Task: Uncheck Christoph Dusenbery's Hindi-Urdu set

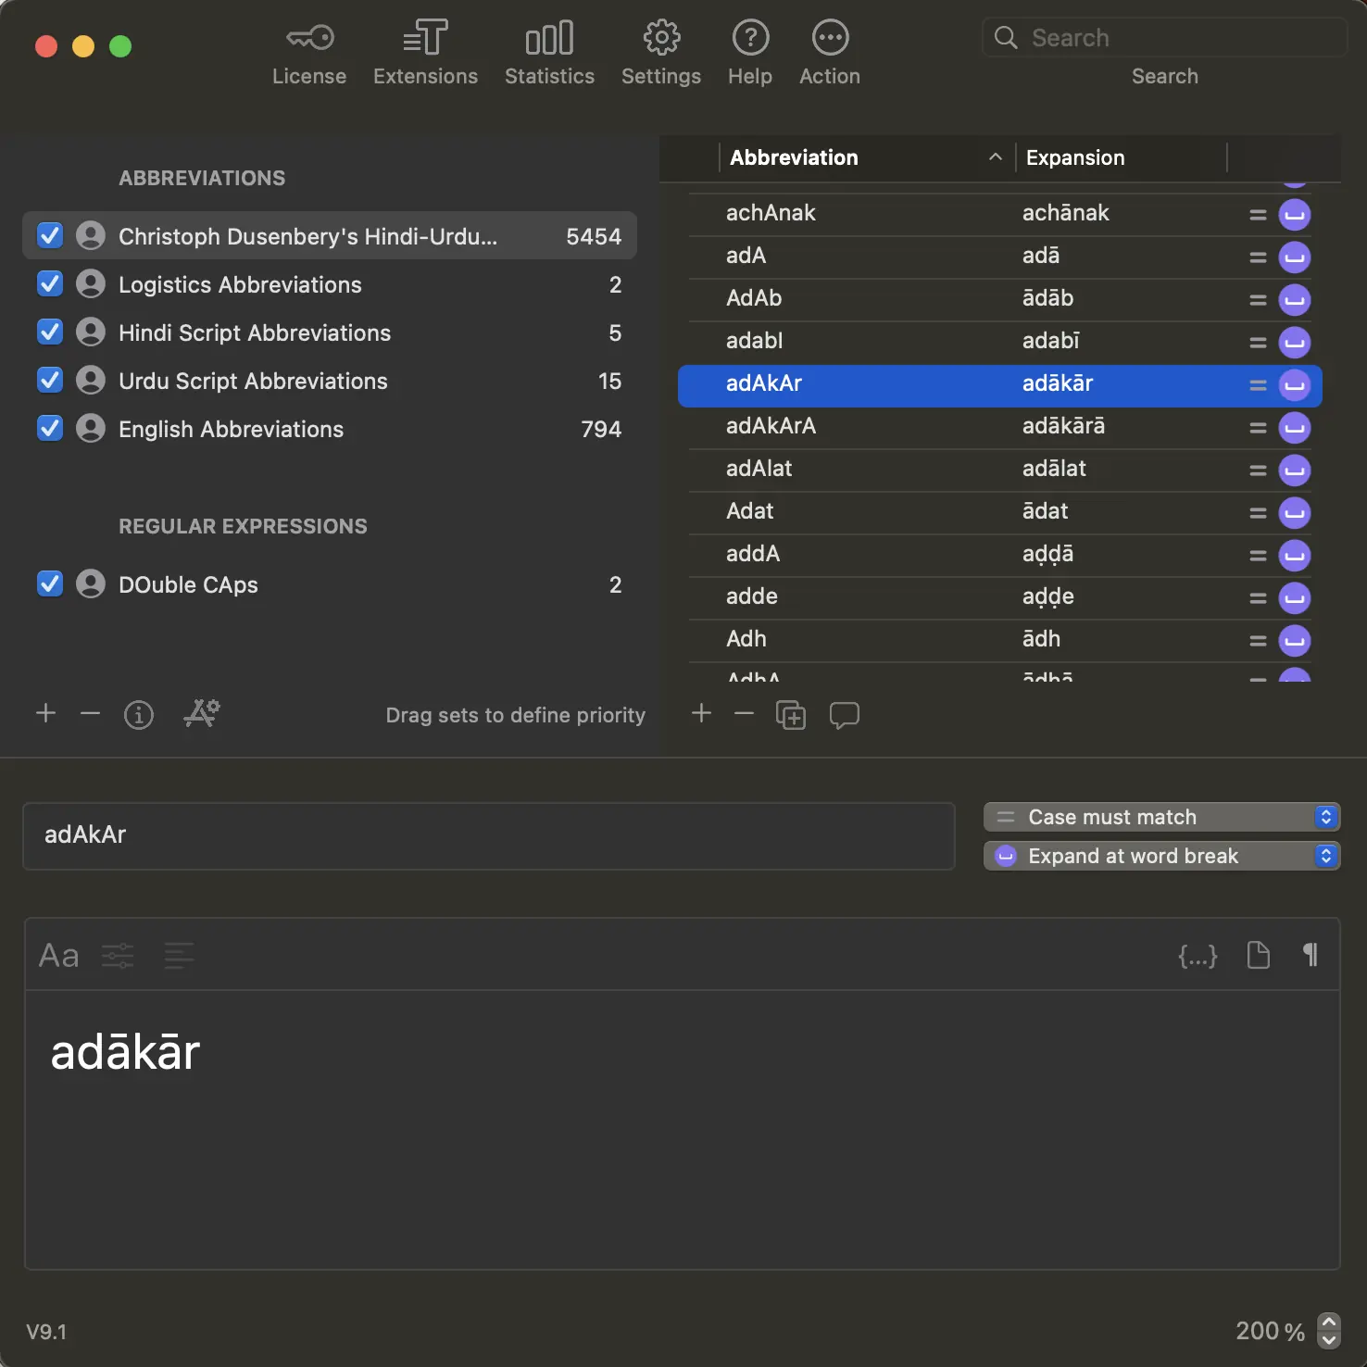Action: click(50, 236)
